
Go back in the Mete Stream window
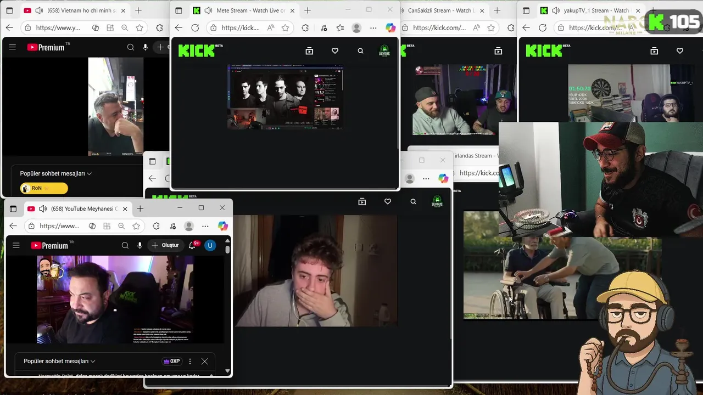pos(178,27)
